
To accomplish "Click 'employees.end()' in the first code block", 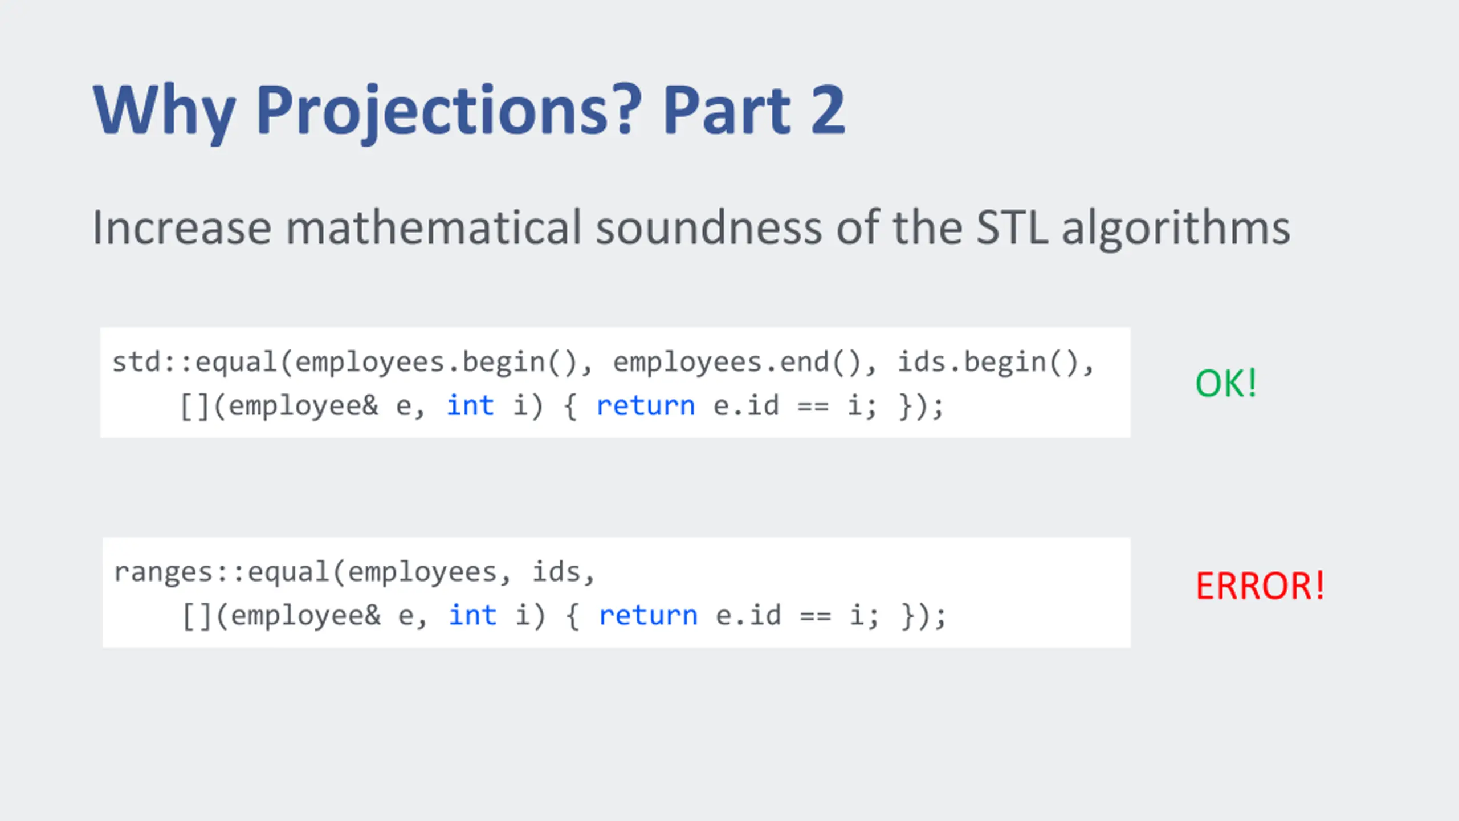I will tap(739, 363).
